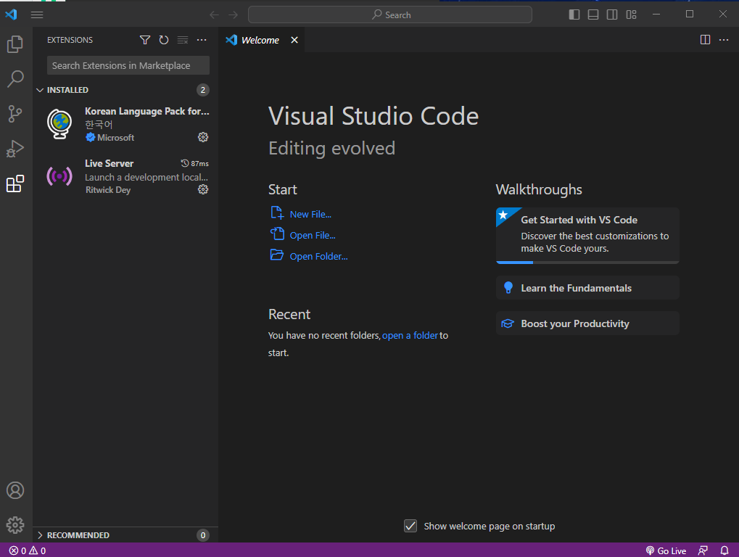Image resolution: width=739 pixels, height=557 pixels.
Task: Open Boost your Productivity walkthrough
Action: tap(587, 323)
